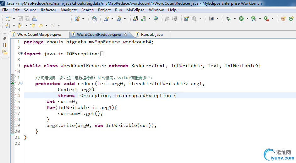Expand the folded imports on line 3

point(21,53)
